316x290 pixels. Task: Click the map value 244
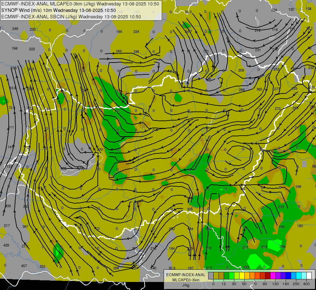click(x=282, y=247)
